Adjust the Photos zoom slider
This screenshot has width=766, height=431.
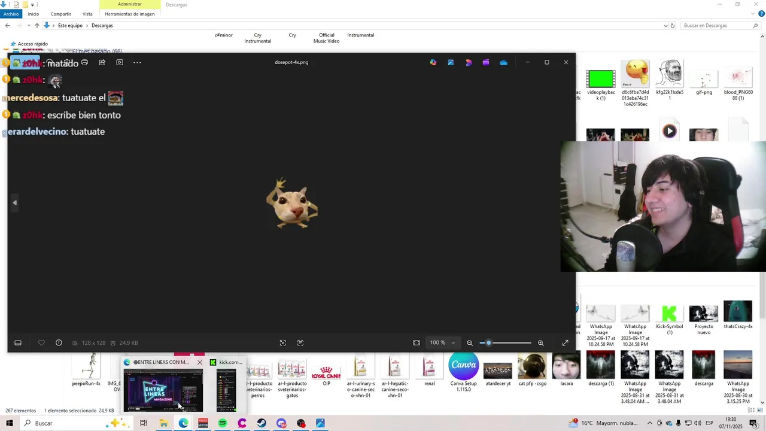pos(505,343)
